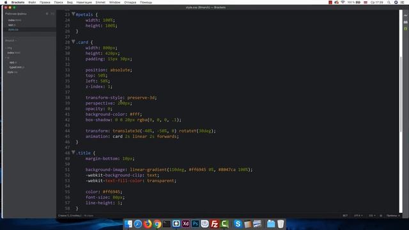Collapse the #petals rule fold triangle
409x230 pixels.
(73, 14)
